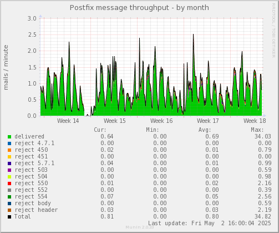Click the orange reject 450 swatch

point(9,150)
